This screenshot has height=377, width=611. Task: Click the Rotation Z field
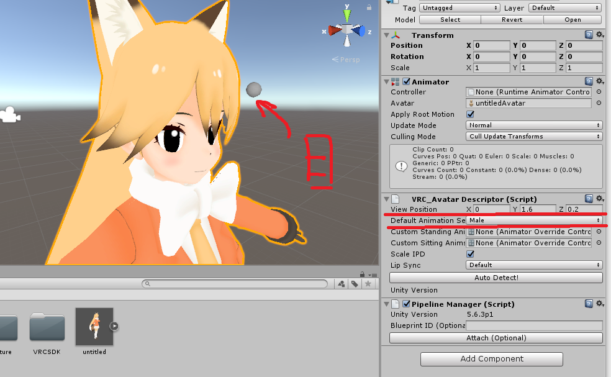click(584, 57)
